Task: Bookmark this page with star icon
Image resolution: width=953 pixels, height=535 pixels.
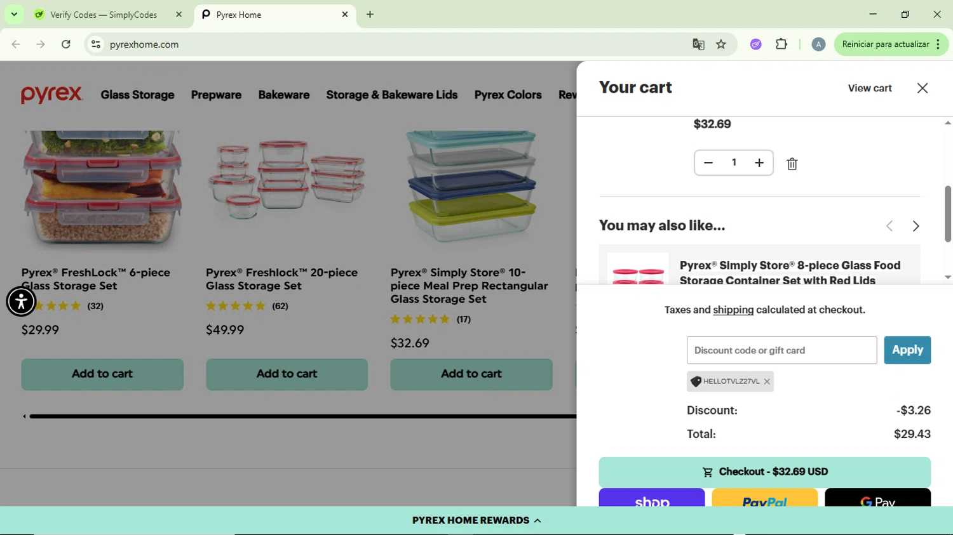Action: [x=721, y=44]
